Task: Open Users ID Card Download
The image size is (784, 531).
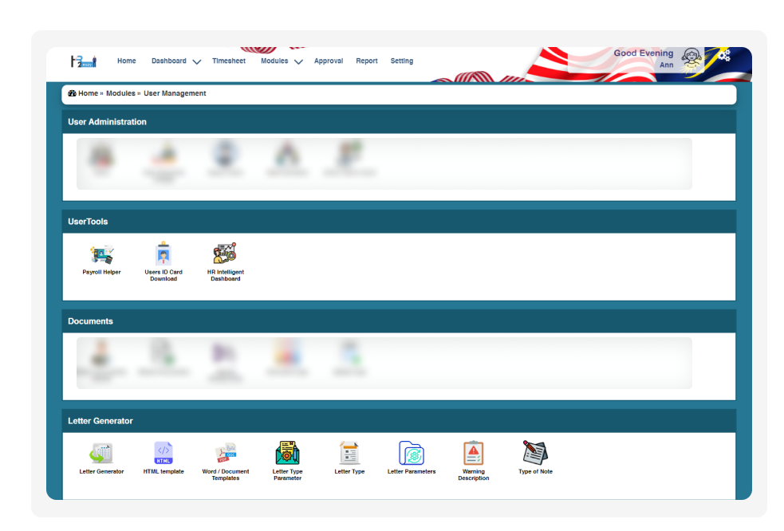Action: (163, 255)
